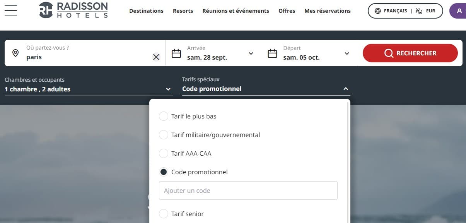Click the Radisson Hotels logo
The width and height of the screenshot is (466, 223).
click(73, 10)
